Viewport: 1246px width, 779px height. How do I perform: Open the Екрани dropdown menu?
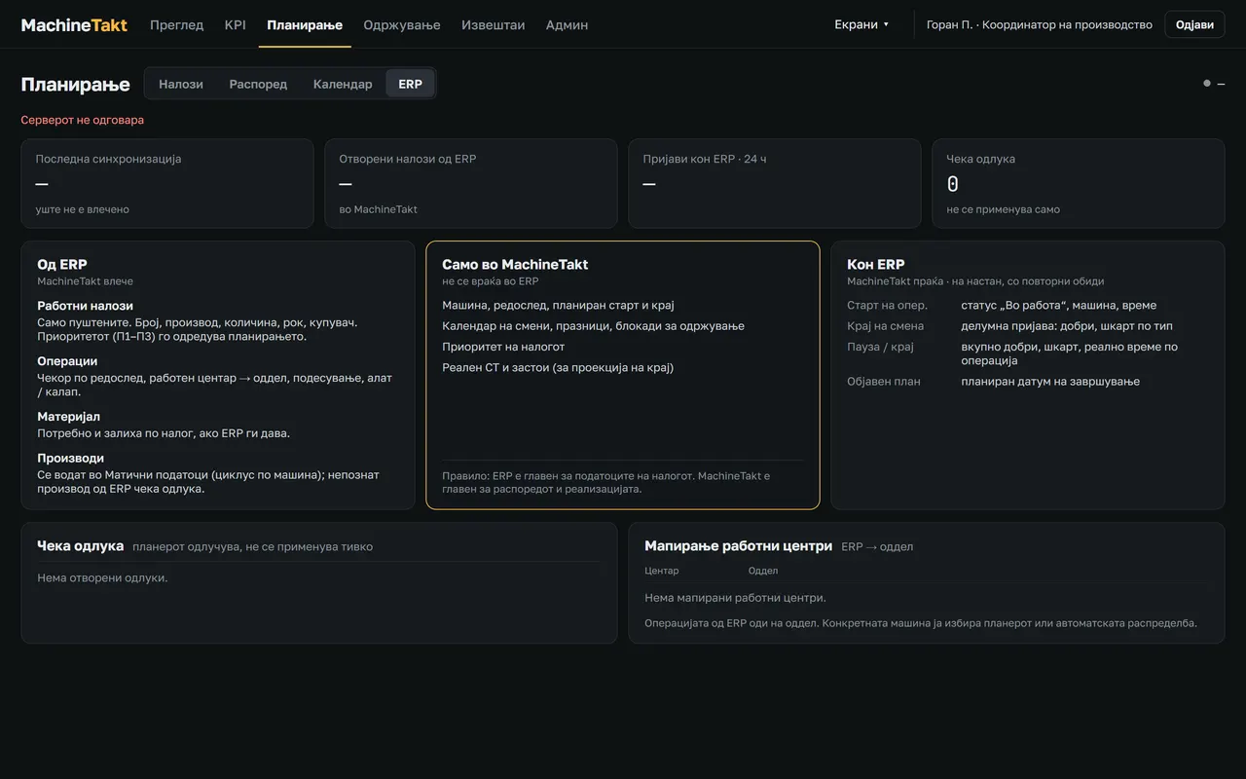tap(861, 24)
